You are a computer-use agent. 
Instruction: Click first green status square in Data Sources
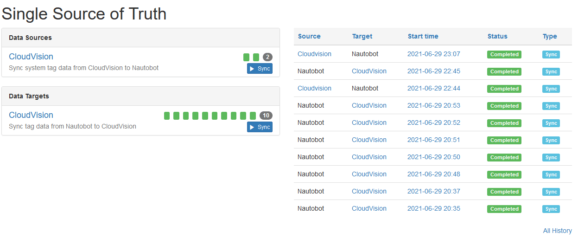pyautogui.click(x=247, y=57)
